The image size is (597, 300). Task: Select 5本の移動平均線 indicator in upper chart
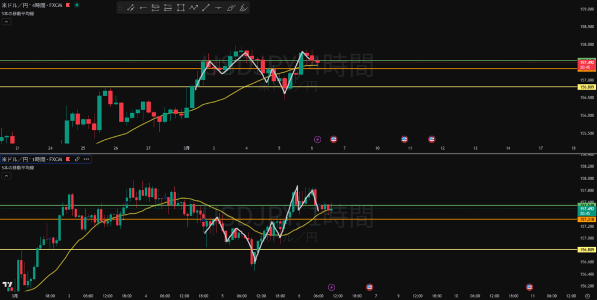(17, 13)
